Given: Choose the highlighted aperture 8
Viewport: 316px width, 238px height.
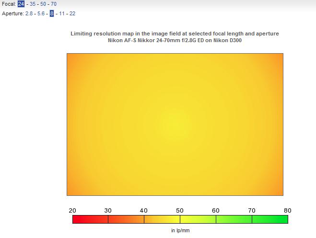Looking at the screenshot, I should click(52, 13).
